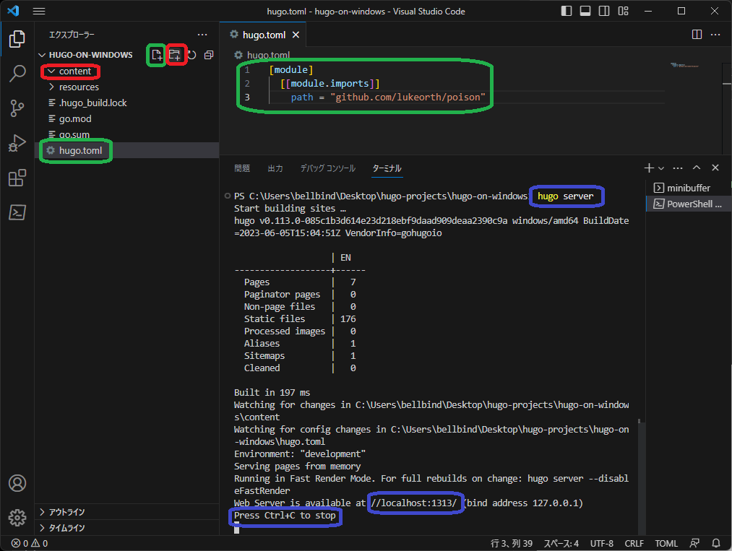
Task: Select the PowerShell terminal instance
Action: click(688, 204)
